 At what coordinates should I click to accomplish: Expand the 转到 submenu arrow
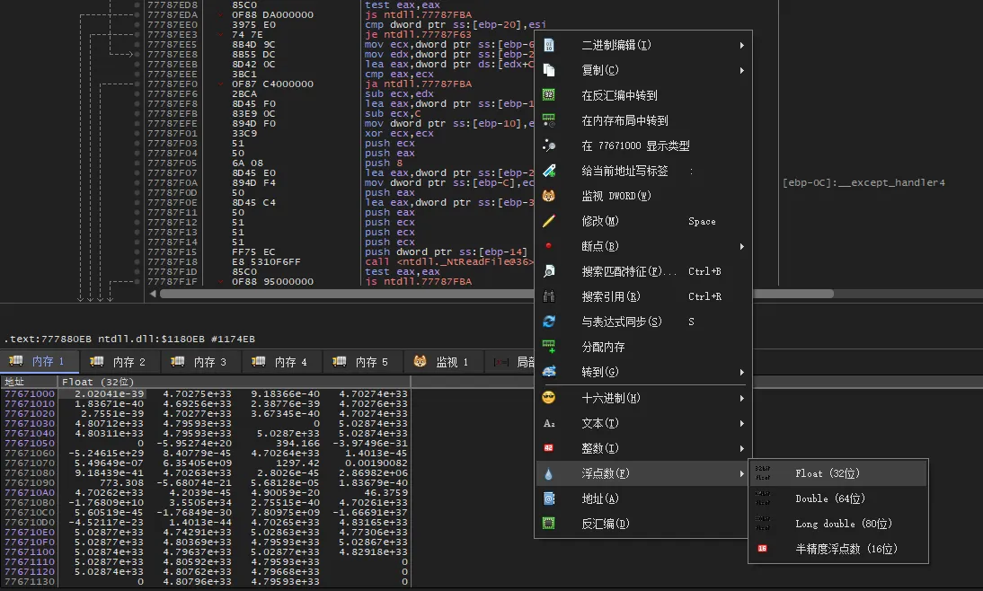pos(741,372)
